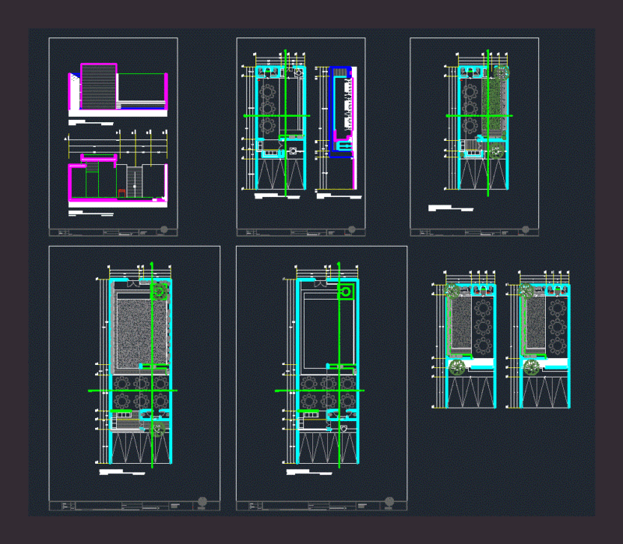Select the drawing title label under the empty courtyard plan

(x=309, y=472)
